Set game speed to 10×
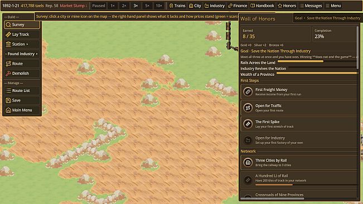Viewport: 363px width, 204px height. click(159, 6)
